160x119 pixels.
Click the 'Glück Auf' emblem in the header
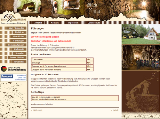point(93,8)
